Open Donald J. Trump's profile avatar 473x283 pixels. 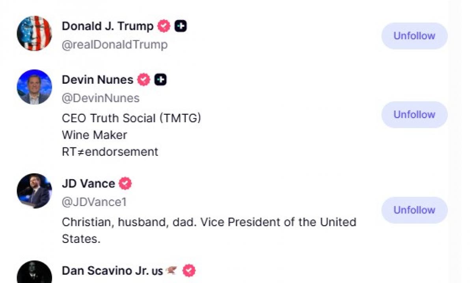34,33
